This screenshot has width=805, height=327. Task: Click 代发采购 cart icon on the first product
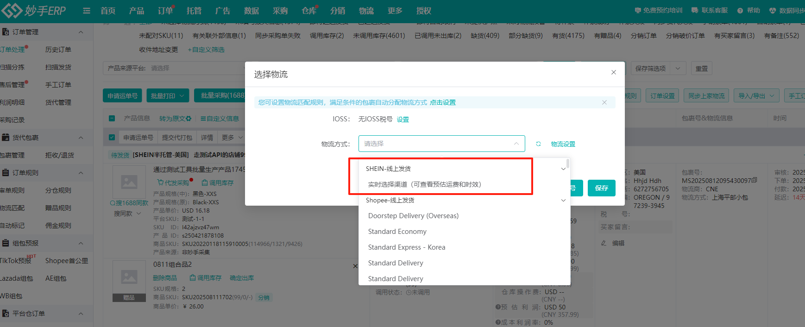[173, 183]
